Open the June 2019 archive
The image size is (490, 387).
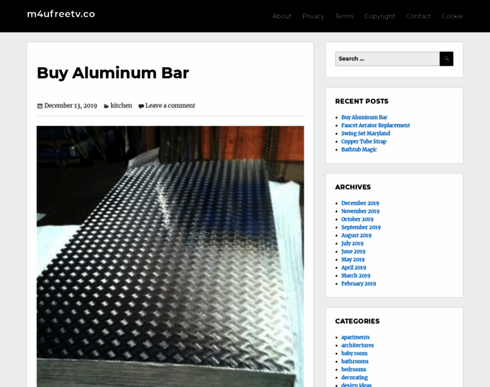pos(353,252)
